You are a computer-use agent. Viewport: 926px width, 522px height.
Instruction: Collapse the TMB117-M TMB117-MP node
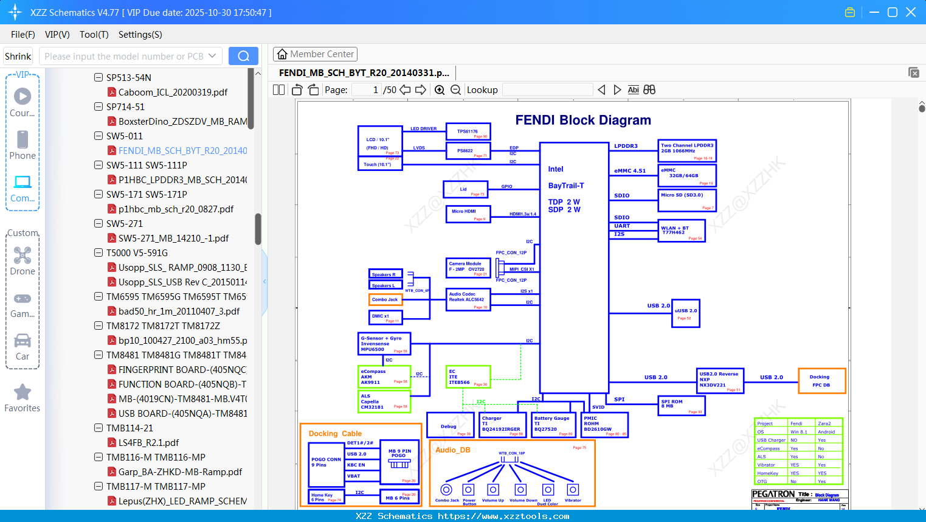coord(98,486)
